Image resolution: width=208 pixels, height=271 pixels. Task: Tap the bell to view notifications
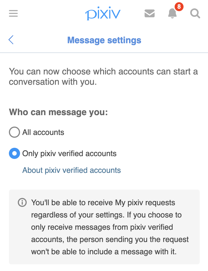click(172, 14)
